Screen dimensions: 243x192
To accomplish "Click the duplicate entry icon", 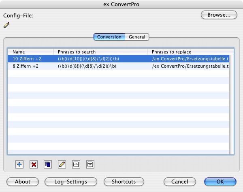I will coord(48,164).
